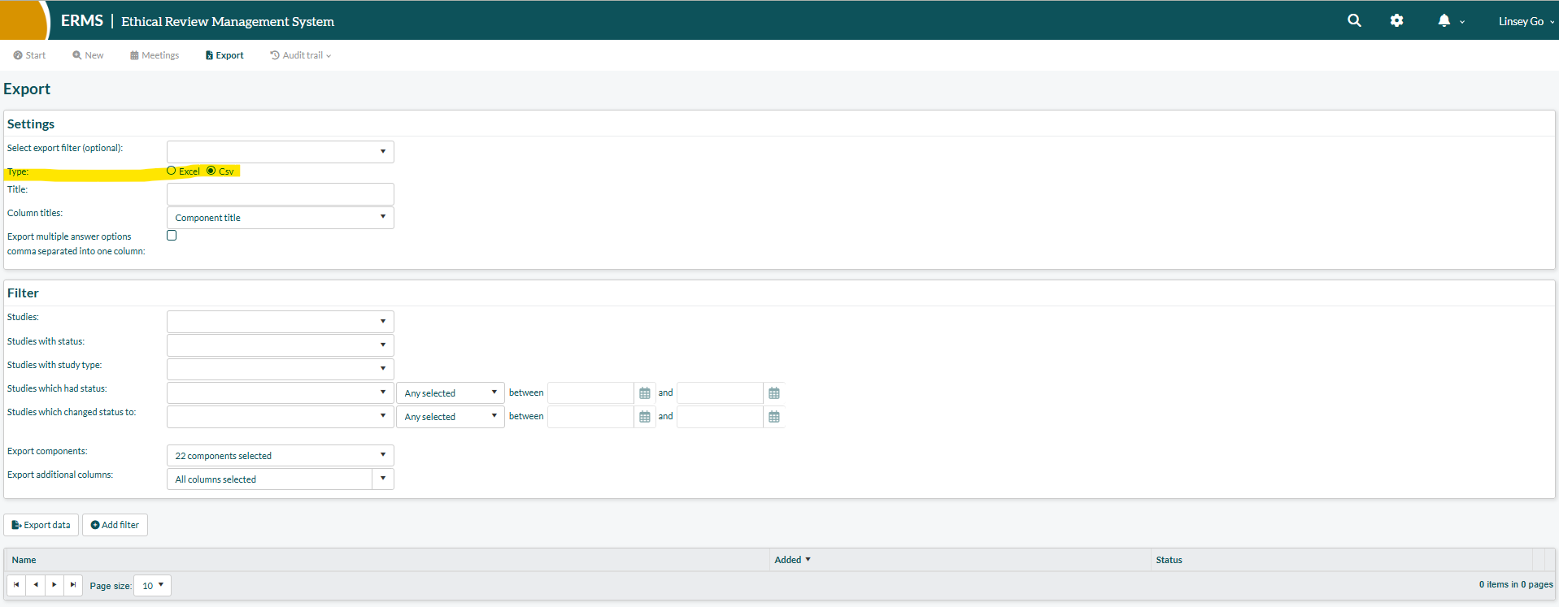Open calendar picker after first 'changed status to' between field

645,417
